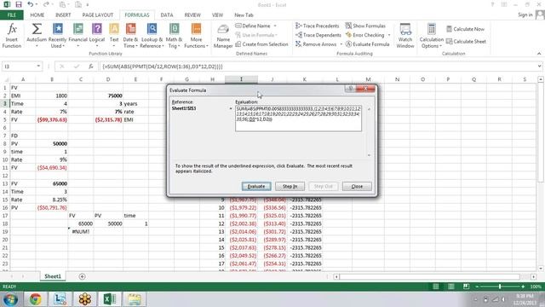Click the Excel taskbar icon

click(x=110, y=299)
